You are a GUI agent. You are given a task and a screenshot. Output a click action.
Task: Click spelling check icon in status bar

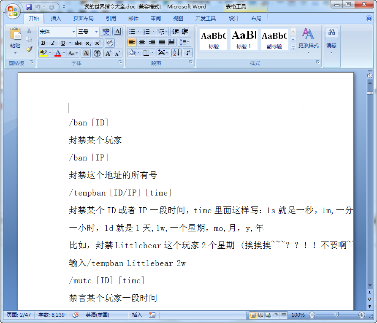(x=75, y=315)
